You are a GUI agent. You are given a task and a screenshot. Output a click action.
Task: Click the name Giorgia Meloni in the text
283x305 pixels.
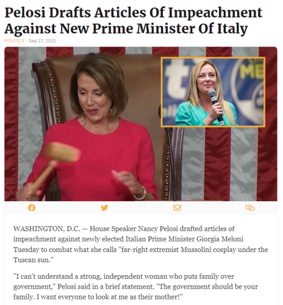(x=220, y=239)
